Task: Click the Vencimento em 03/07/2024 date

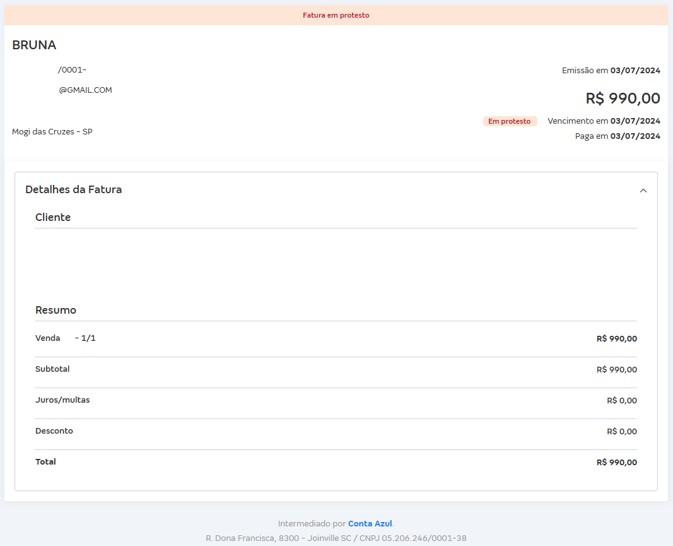Action: point(604,121)
